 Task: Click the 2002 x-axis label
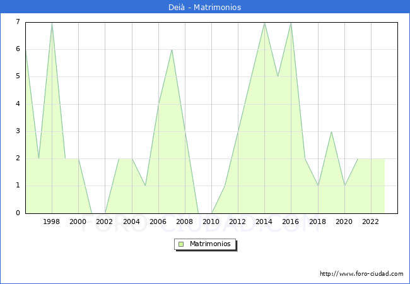coord(104,222)
